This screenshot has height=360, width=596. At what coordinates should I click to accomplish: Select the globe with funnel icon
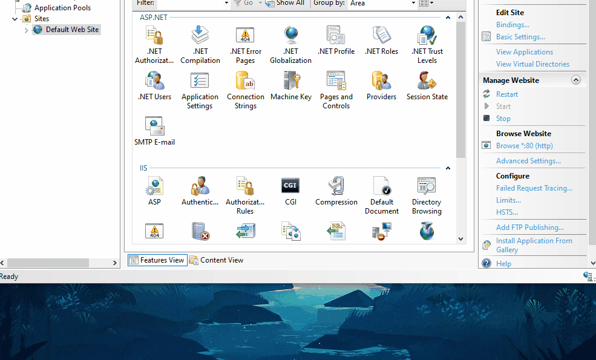(427, 231)
